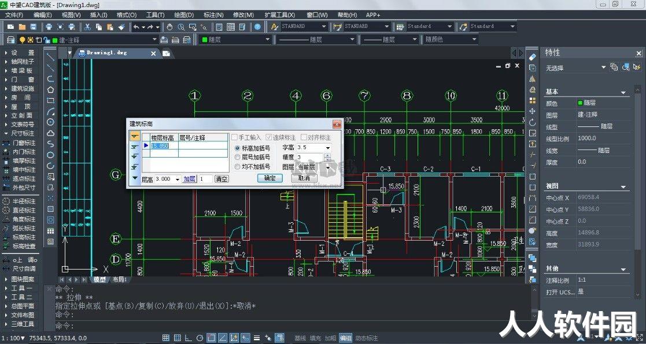Viewport: 646px width, 344px height.
Task: Cut selection with the scissors icon
Action: tap(87, 27)
